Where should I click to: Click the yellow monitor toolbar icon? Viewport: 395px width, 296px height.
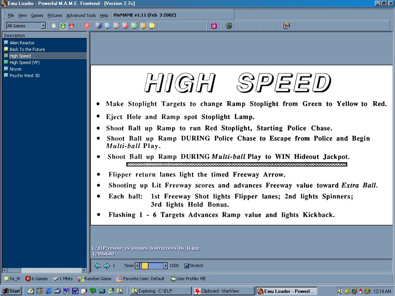point(152,26)
